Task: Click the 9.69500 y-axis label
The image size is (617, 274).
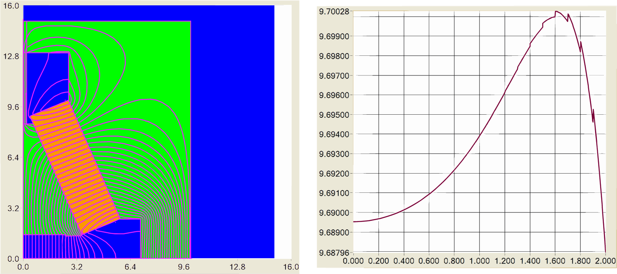Action: (x=334, y=115)
